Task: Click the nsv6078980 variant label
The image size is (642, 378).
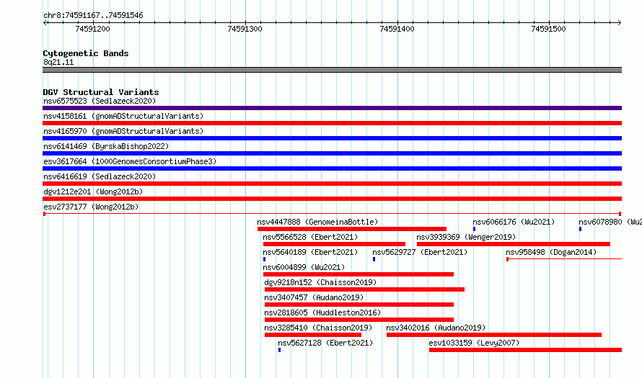Action: (x=610, y=222)
